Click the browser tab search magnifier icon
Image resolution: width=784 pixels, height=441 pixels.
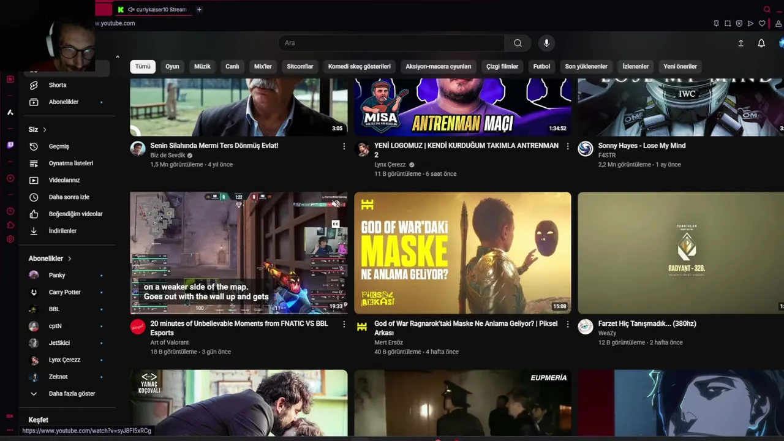click(767, 9)
